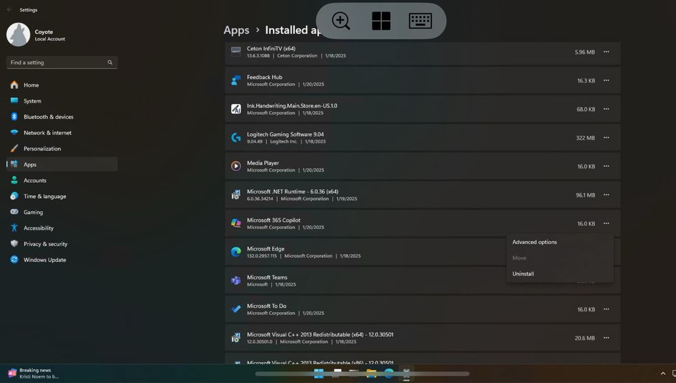Click the Microsoft To Do checkmark icon

point(236,309)
